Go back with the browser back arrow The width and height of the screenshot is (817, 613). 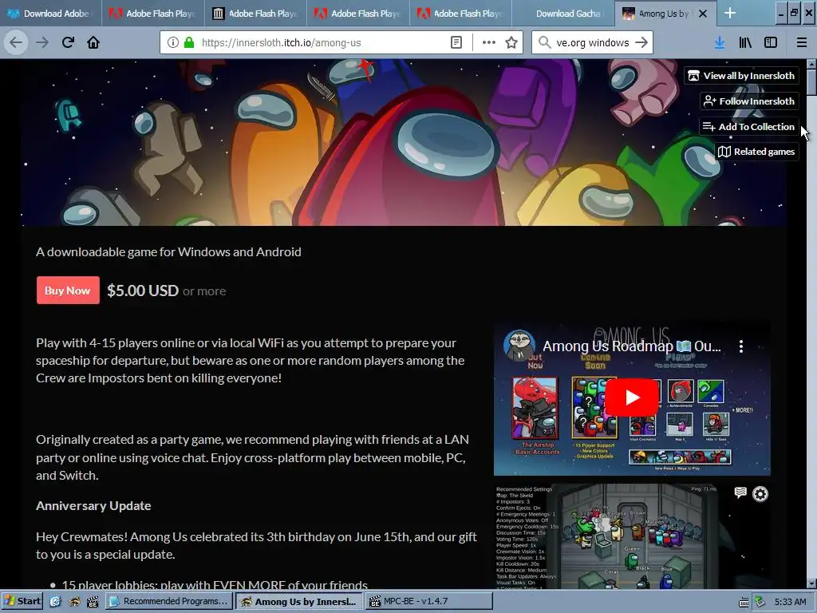click(16, 42)
